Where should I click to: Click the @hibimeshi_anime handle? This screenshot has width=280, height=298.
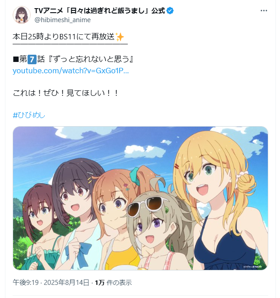pos(62,20)
